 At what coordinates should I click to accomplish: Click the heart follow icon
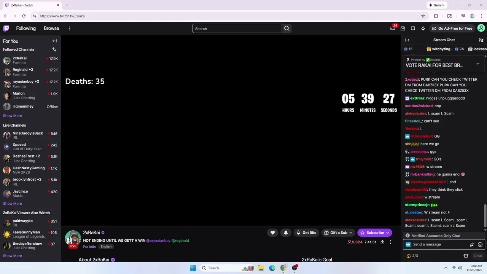272,233
